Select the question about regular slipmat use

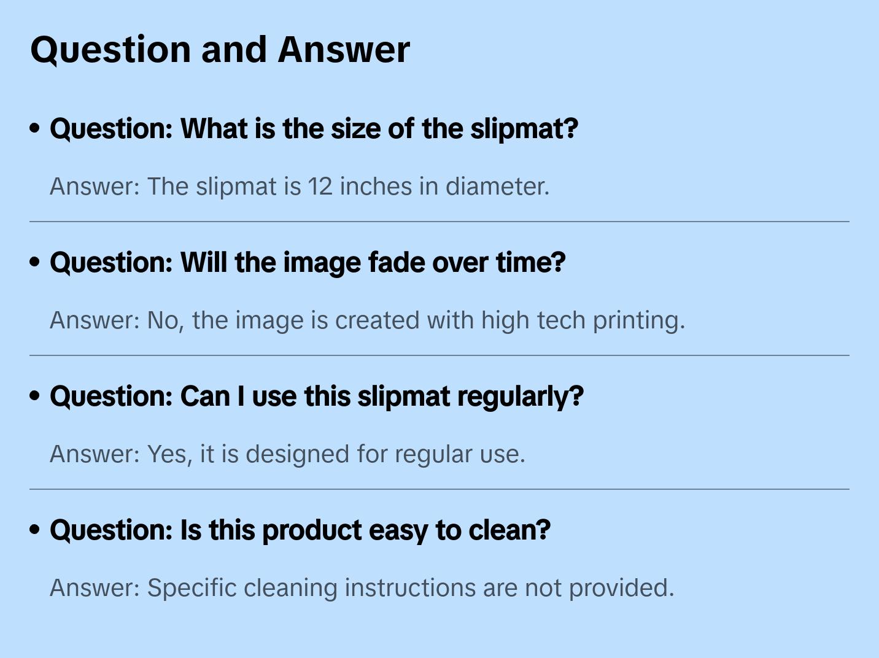pos(316,397)
